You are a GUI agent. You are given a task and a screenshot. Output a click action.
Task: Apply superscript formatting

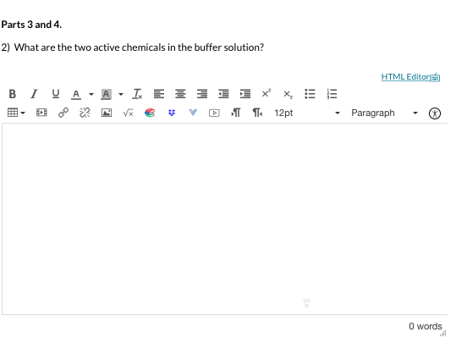(266, 93)
